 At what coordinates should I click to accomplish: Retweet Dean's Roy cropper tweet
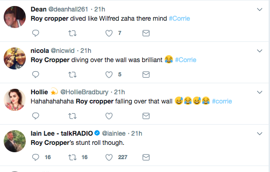(x=72, y=33)
